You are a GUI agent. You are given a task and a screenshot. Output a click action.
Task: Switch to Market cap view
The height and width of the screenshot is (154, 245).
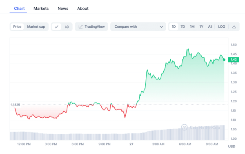(x=36, y=26)
